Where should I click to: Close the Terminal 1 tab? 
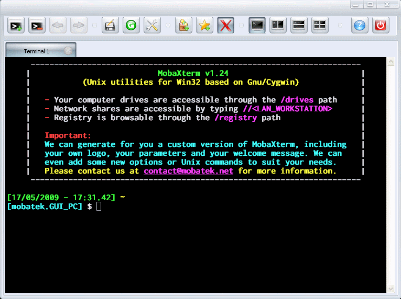[x=68, y=51]
